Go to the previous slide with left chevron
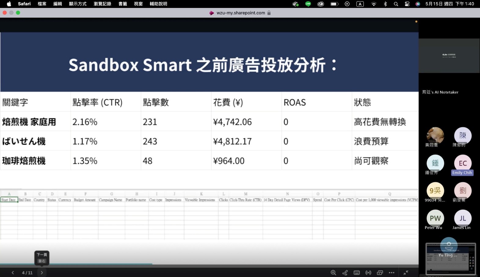Screen dimensions: 480x277 pyautogui.click(x=13, y=272)
